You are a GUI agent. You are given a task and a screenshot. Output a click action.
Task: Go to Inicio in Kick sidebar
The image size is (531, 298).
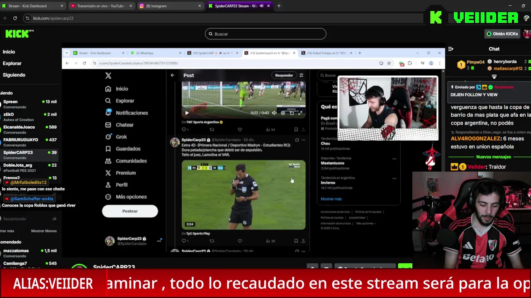tap(9, 52)
